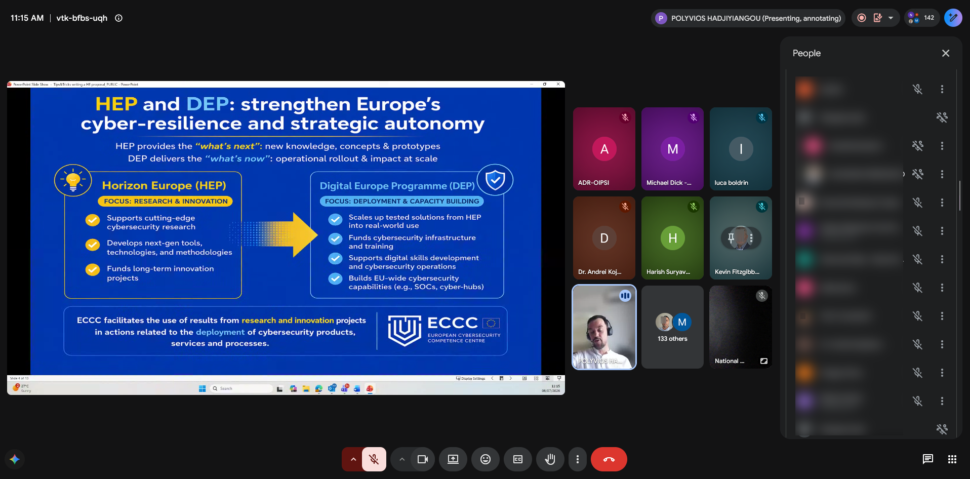Click the 133 others tile

tap(672, 327)
